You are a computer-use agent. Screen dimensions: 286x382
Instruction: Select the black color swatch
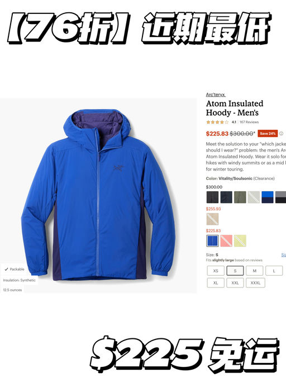point(212,197)
